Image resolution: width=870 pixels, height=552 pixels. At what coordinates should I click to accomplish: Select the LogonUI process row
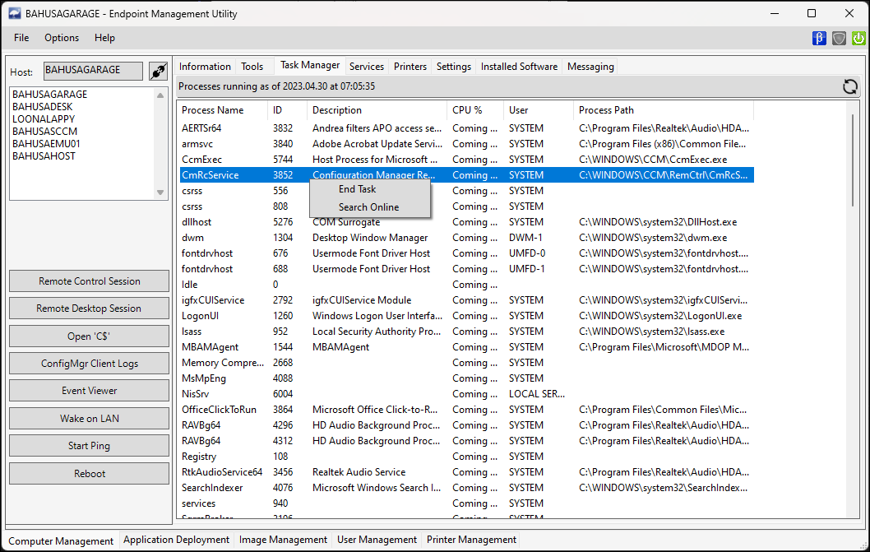click(466, 316)
